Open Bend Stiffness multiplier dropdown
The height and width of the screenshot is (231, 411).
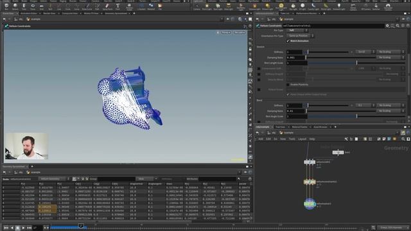pyautogui.click(x=365, y=105)
